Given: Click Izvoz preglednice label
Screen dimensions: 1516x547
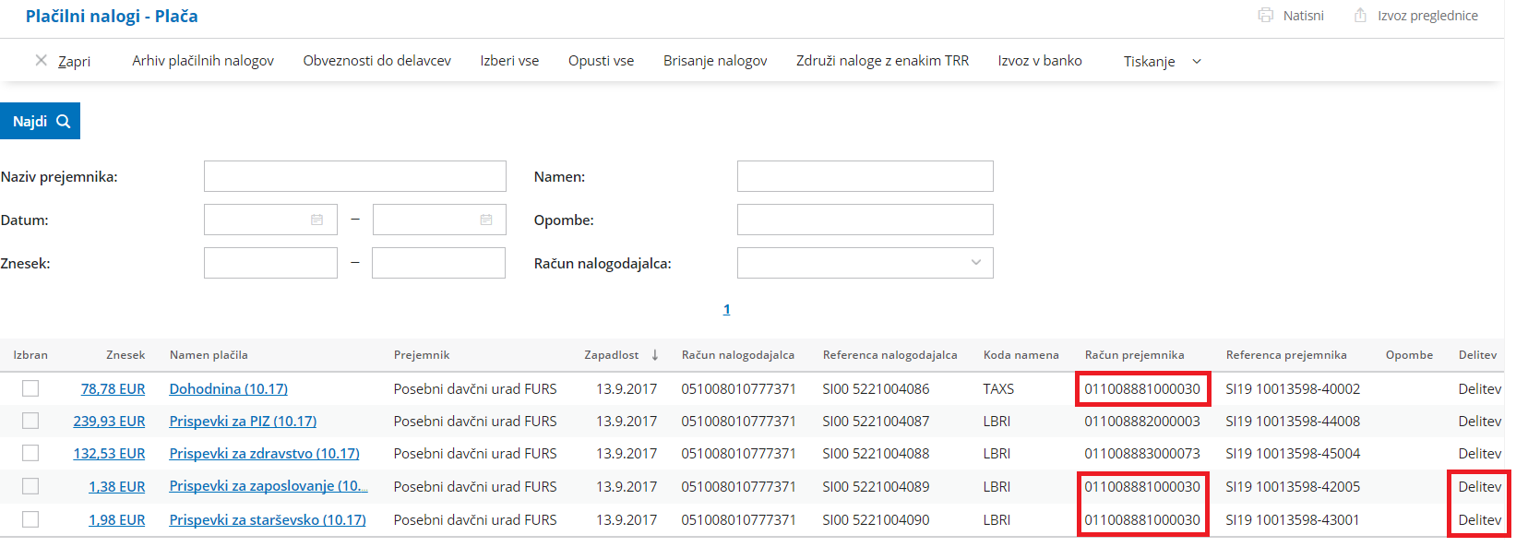Looking at the screenshot, I should 1427,16.
